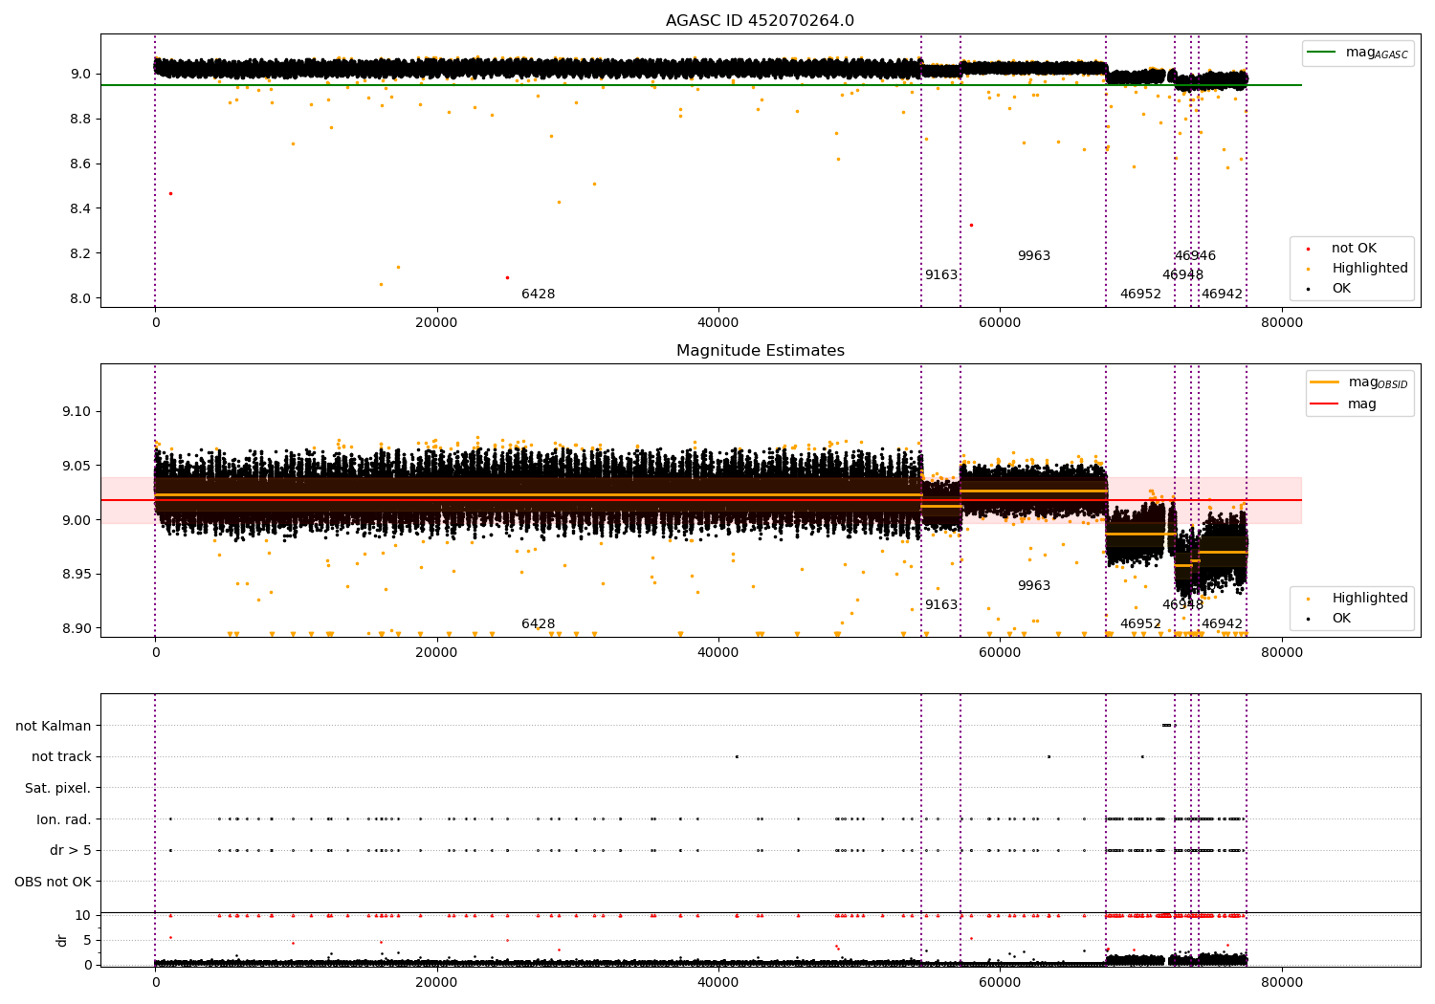Click the 'not Kalman' black marker cluster near 72000

[x=1167, y=726]
